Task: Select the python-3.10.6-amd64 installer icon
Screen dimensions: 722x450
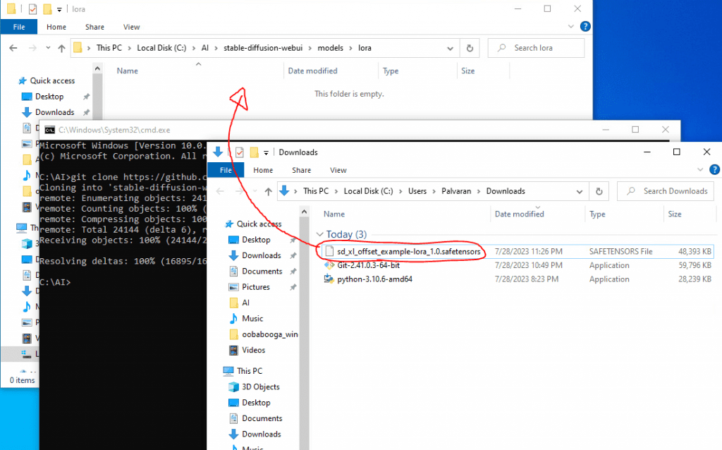Action: pos(329,279)
